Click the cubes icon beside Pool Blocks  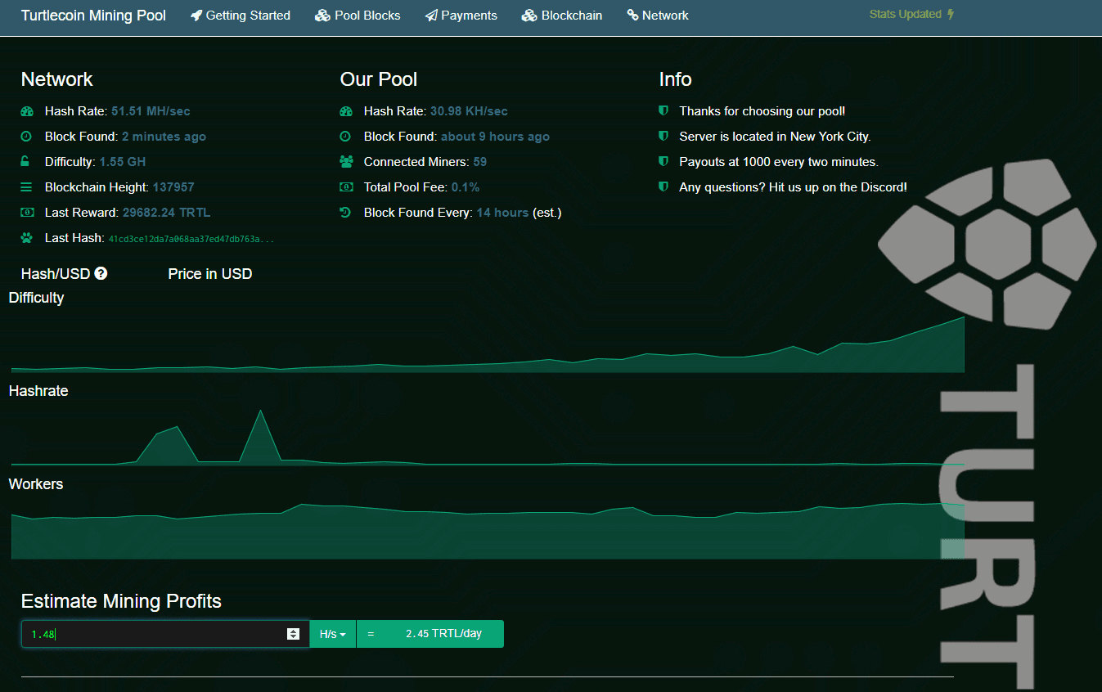pos(322,16)
